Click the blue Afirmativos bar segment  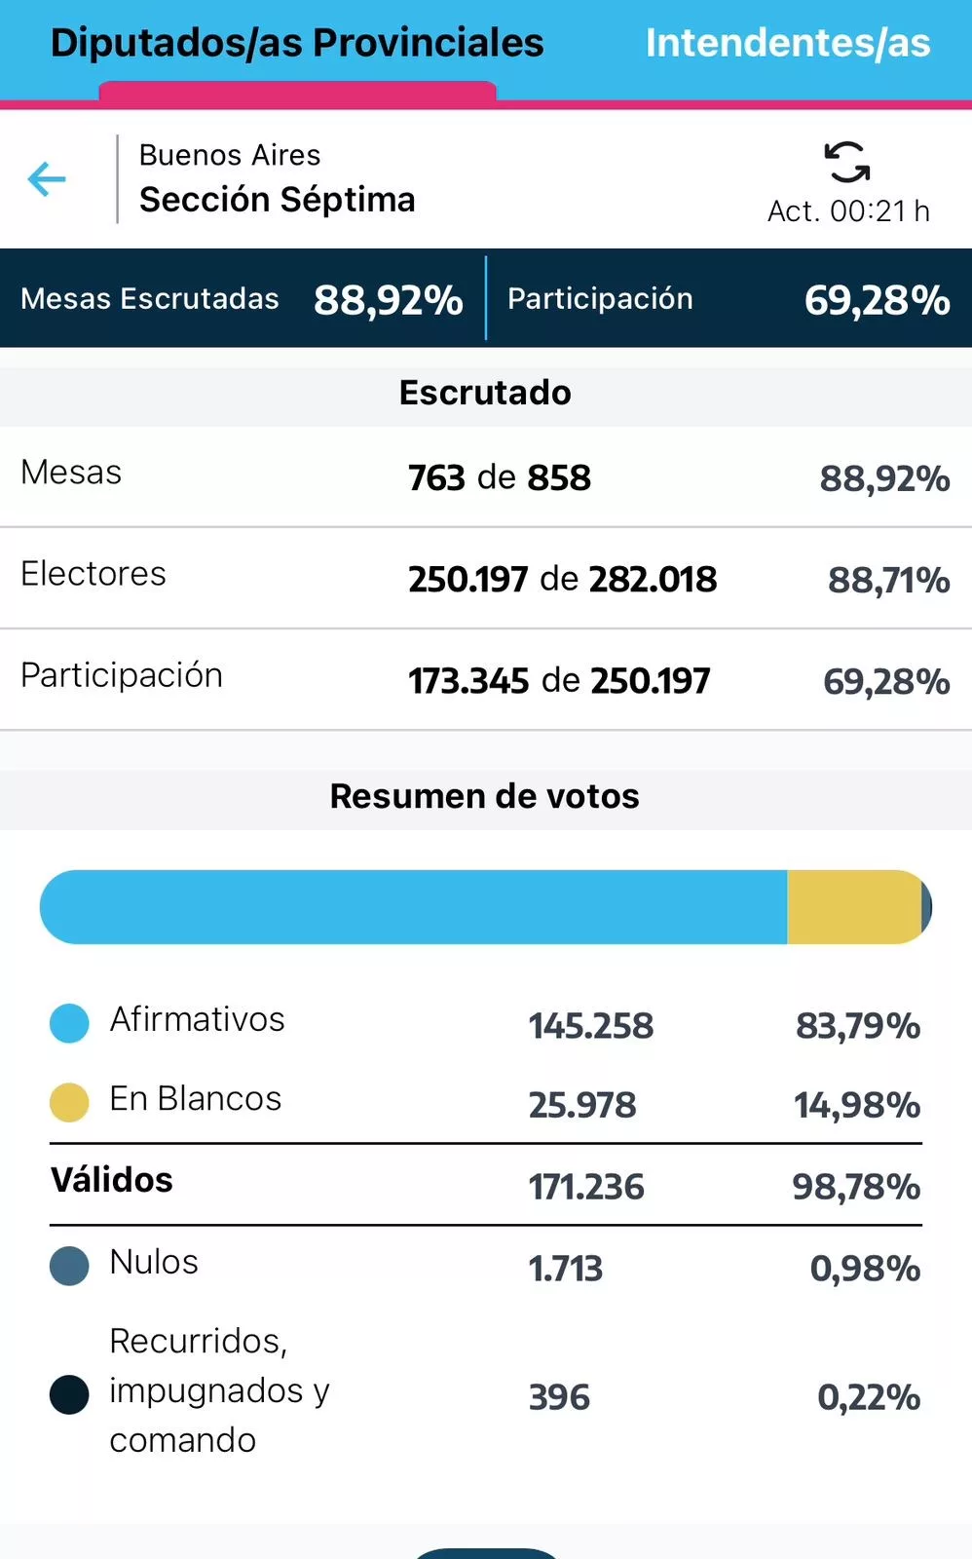click(414, 907)
